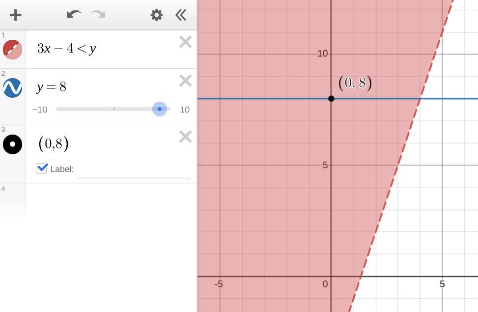Undo the last action
Screen dimensions: 478x312
coord(74,14)
